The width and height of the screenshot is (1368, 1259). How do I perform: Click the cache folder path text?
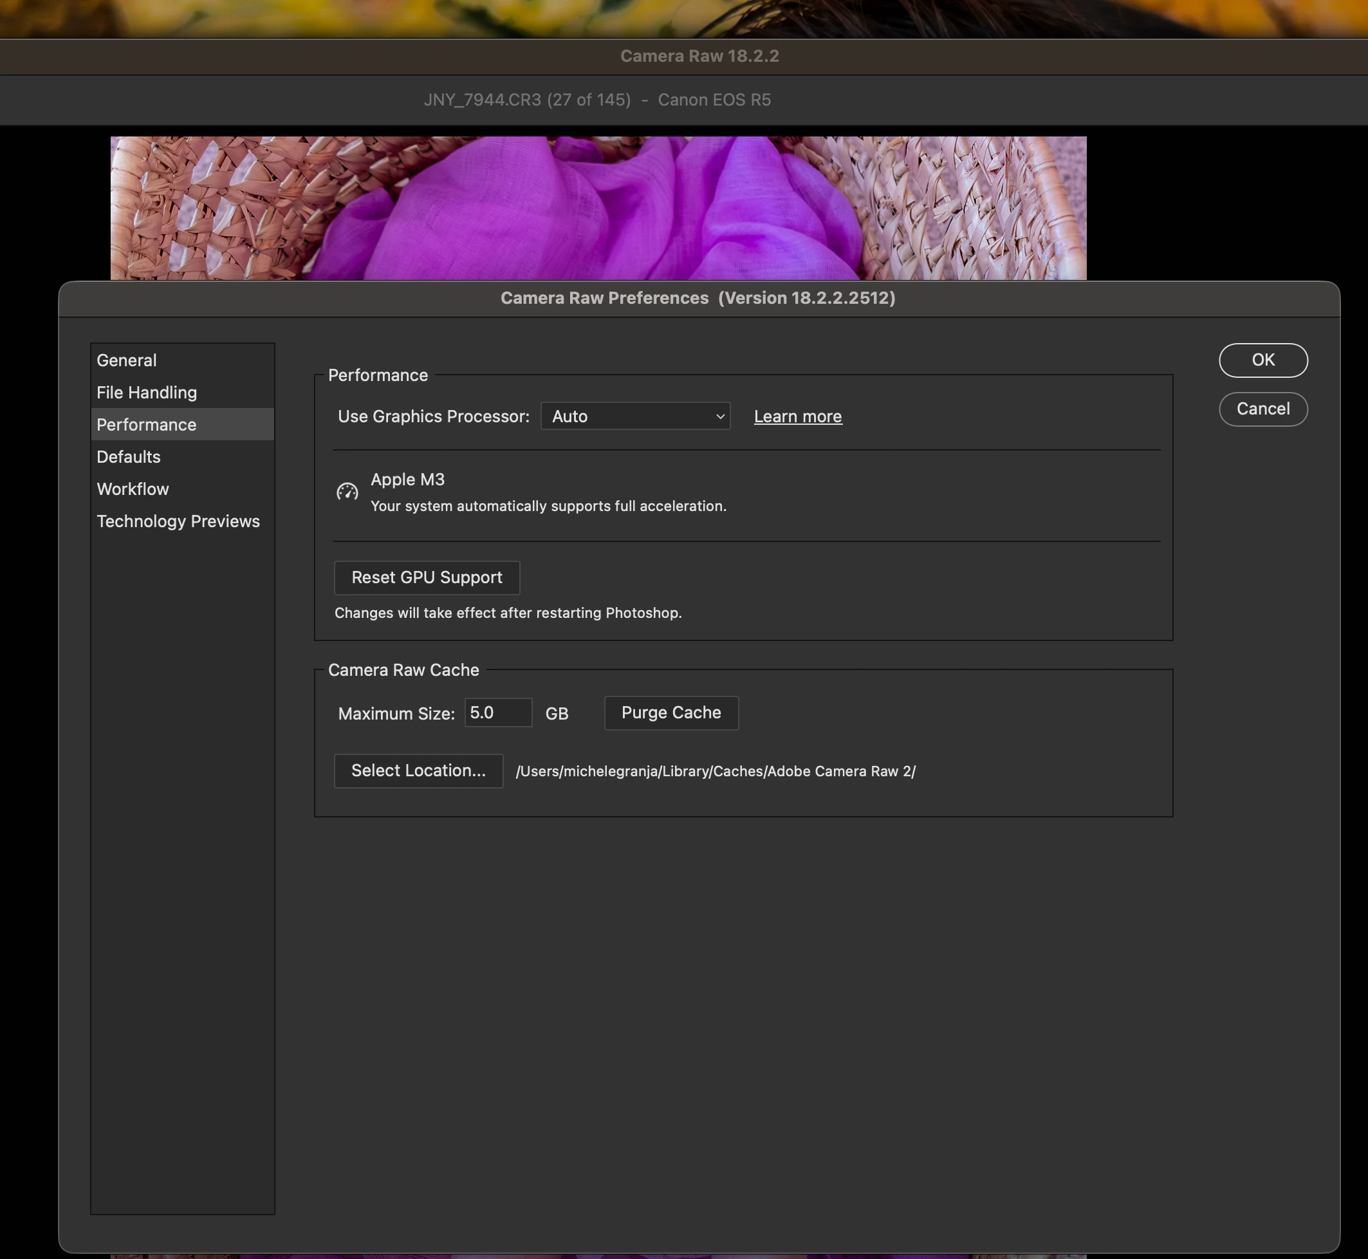(715, 771)
